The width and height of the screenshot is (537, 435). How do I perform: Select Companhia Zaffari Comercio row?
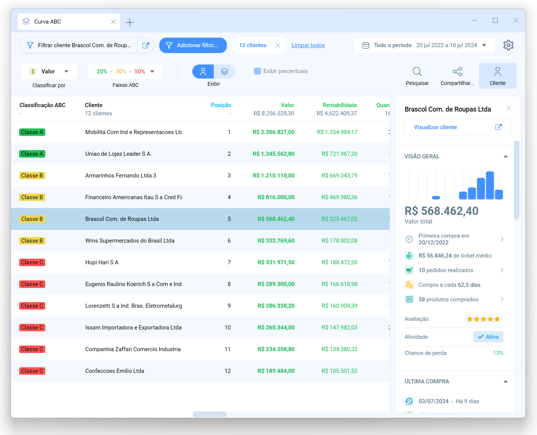point(200,349)
